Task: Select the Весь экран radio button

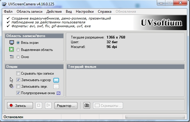Action: pyautogui.click(x=18, y=43)
